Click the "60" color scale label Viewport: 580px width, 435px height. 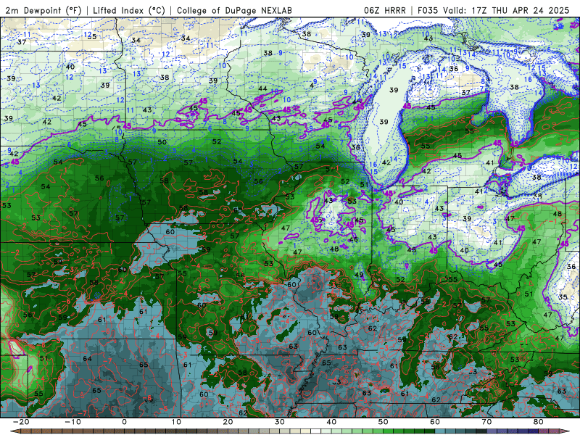pos(435,422)
